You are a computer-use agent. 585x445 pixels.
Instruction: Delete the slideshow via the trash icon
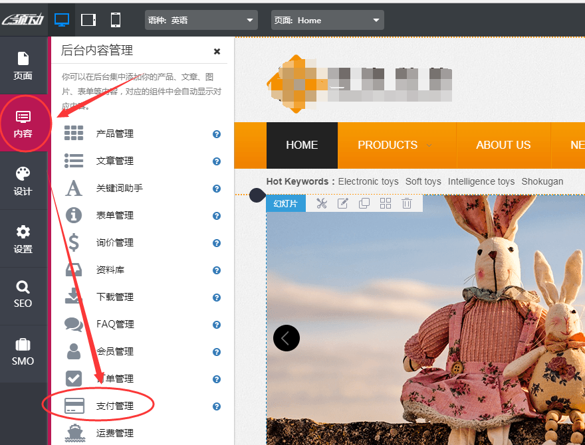407,203
